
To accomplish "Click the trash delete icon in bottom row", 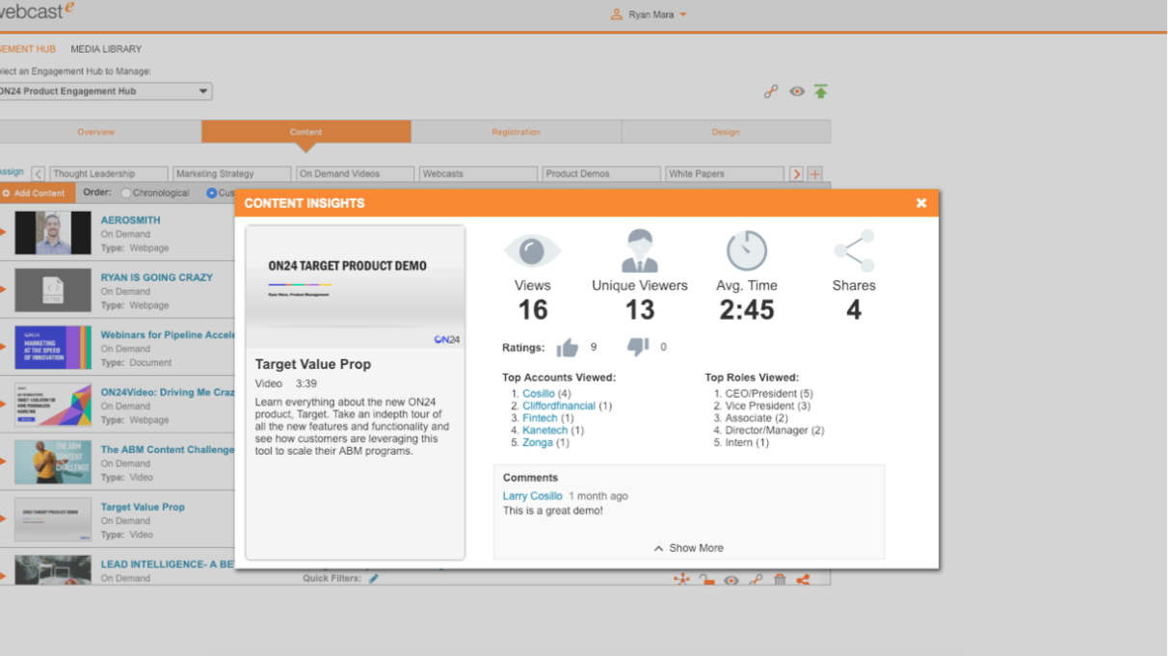I will click(x=780, y=579).
